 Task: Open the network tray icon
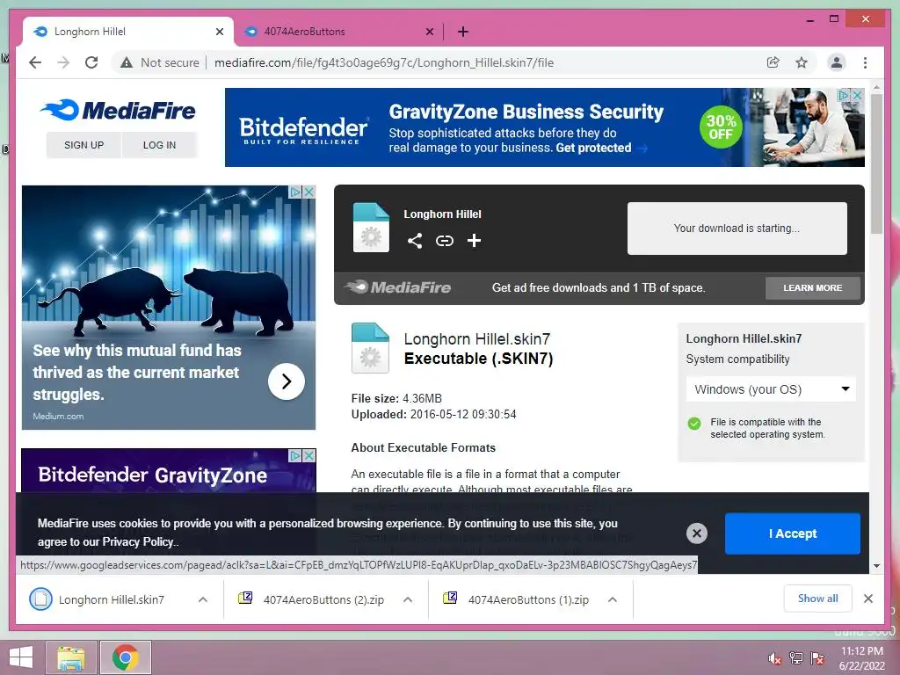pos(795,658)
